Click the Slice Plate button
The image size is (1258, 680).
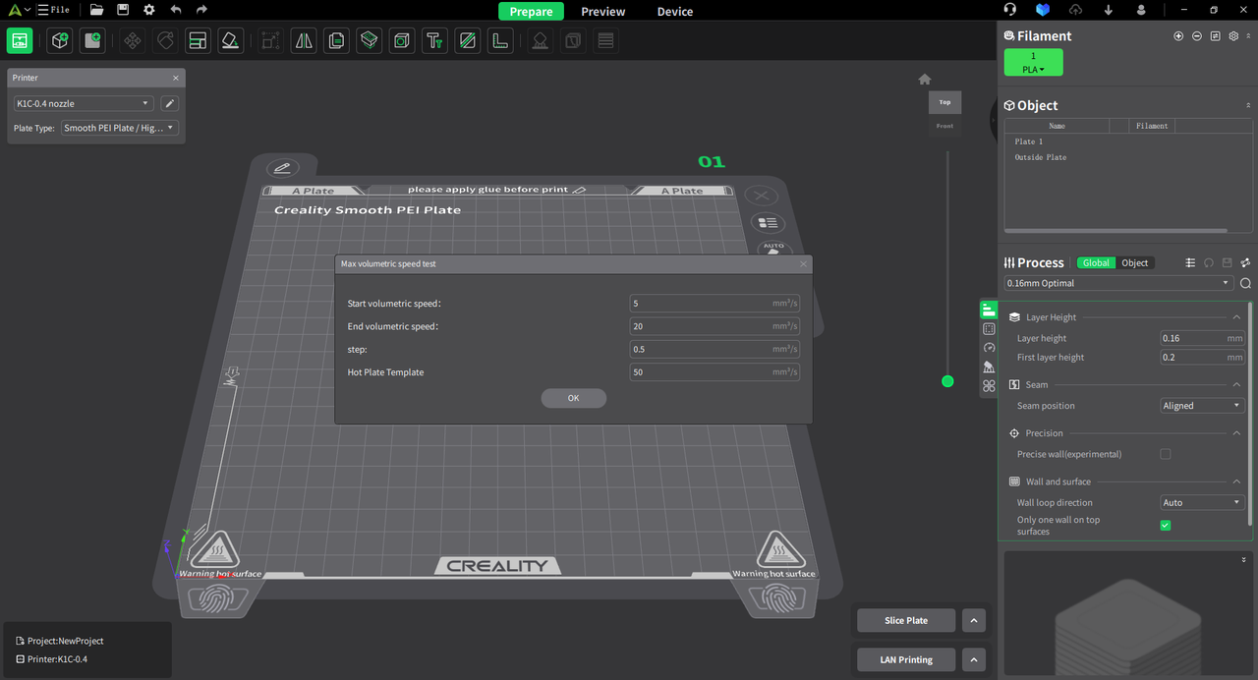point(905,620)
